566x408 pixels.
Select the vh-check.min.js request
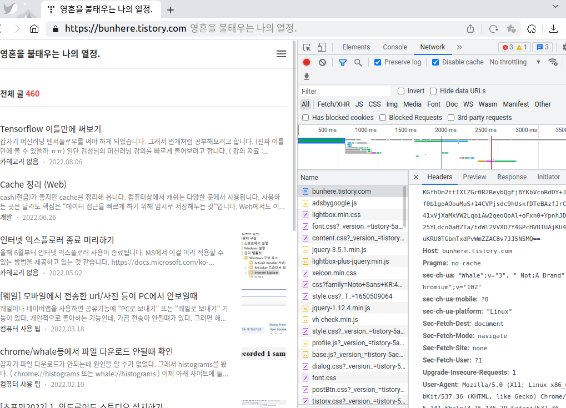tap(352, 320)
